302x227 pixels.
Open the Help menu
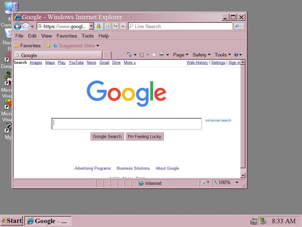[x=104, y=36]
